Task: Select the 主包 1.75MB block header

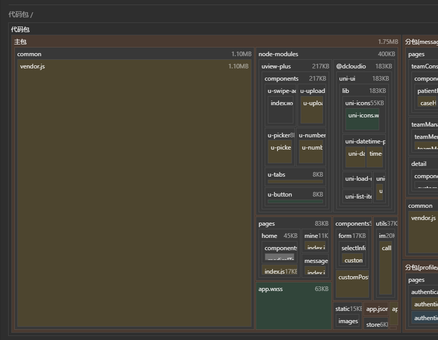Action: click(20, 42)
